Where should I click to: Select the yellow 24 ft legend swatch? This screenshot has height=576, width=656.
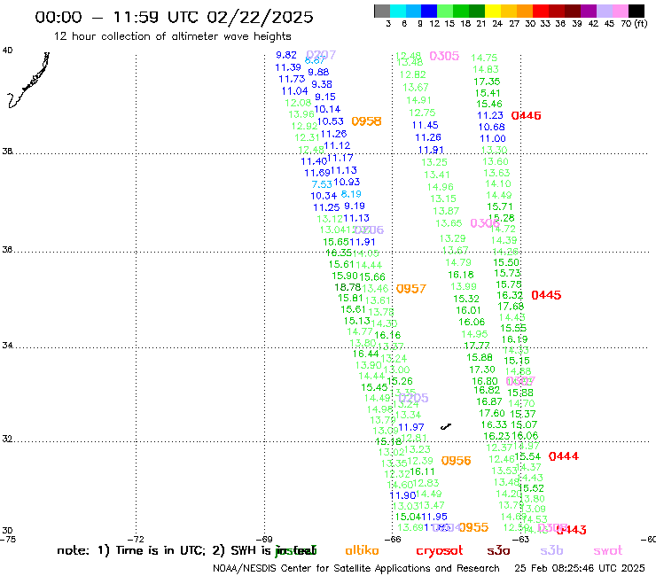coord(492,11)
